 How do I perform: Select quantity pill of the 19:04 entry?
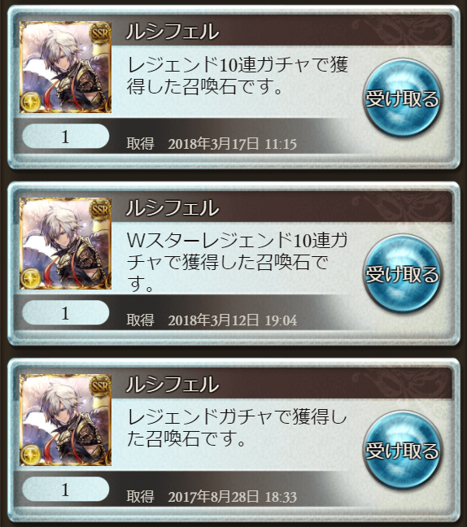pos(66,313)
